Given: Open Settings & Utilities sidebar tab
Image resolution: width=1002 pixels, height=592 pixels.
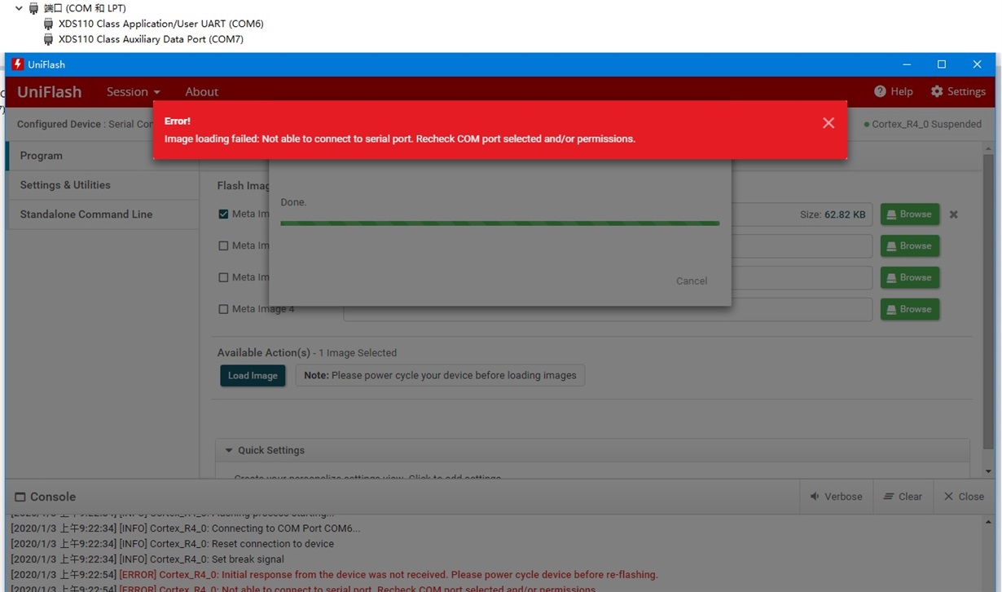Looking at the screenshot, I should point(102,185).
